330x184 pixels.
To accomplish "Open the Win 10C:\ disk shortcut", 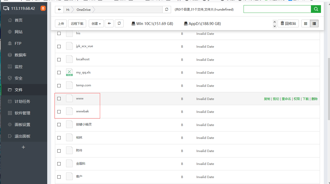I will click(x=152, y=23).
